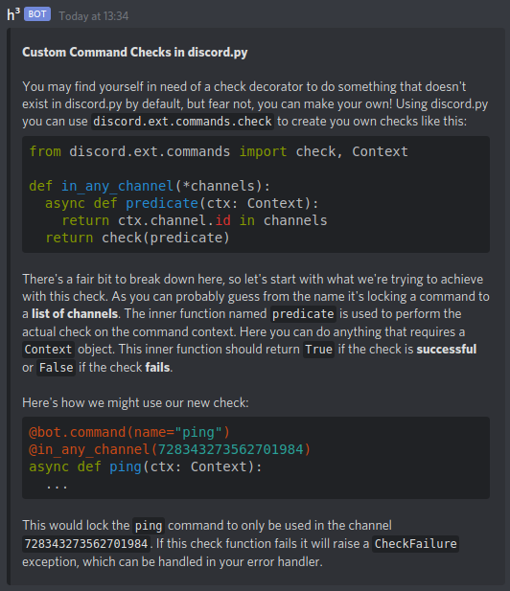Click the channel ID in @in_any_channel decorator
The image size is (510, 591).
(230, 449)
